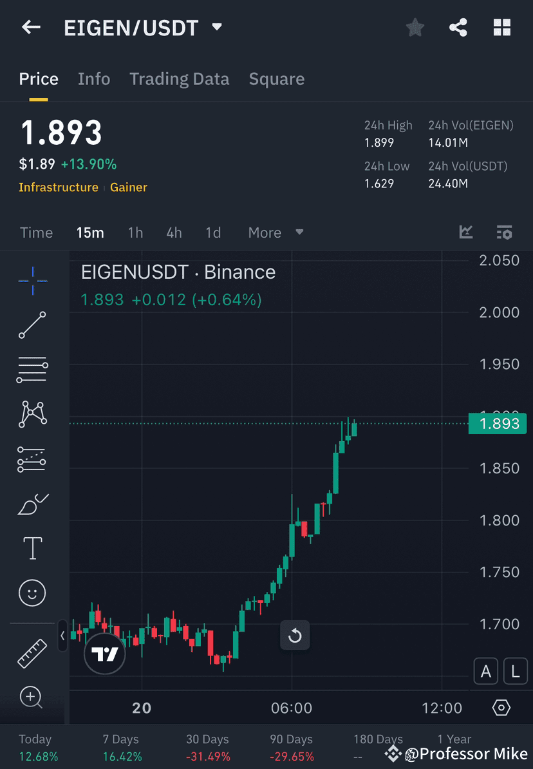Toggle the A button on the chart
The image size is (533, 769).
(x=486, y=670)
